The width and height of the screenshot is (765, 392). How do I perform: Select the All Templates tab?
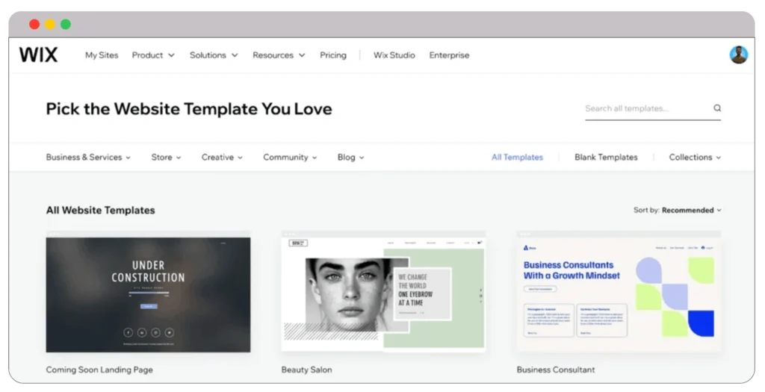click(x=517, y=157)
